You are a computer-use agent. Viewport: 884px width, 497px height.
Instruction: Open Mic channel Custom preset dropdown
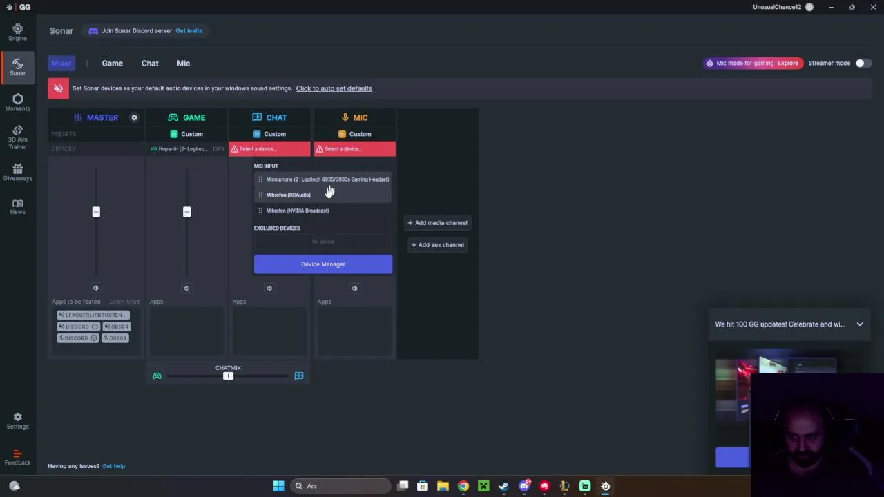coord(355,134)
